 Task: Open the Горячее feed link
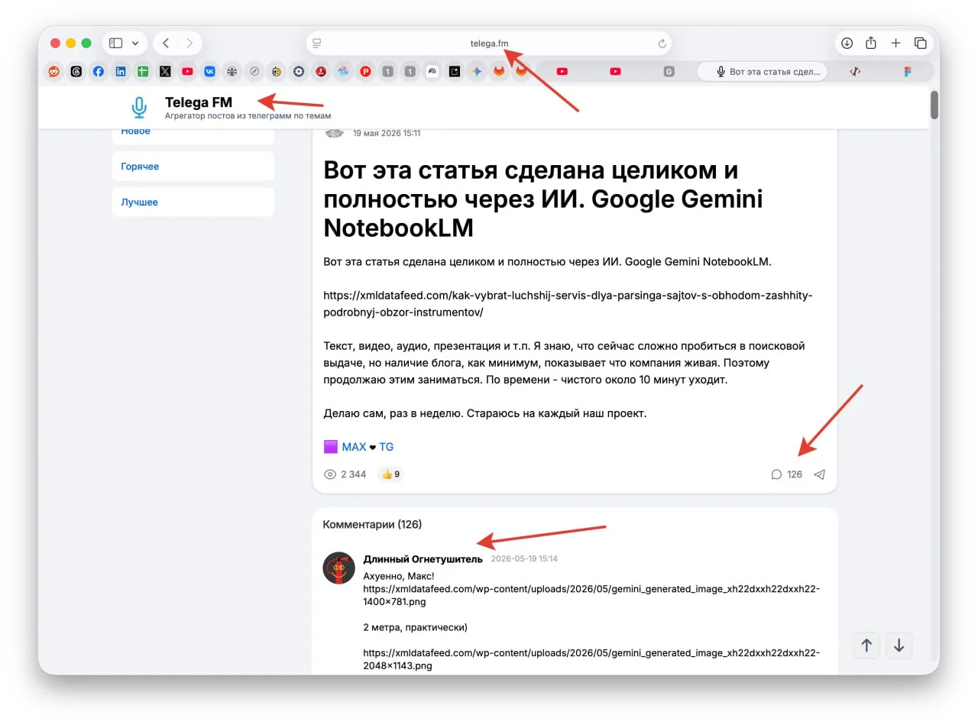pyautogui.click(x=140, y=167)
